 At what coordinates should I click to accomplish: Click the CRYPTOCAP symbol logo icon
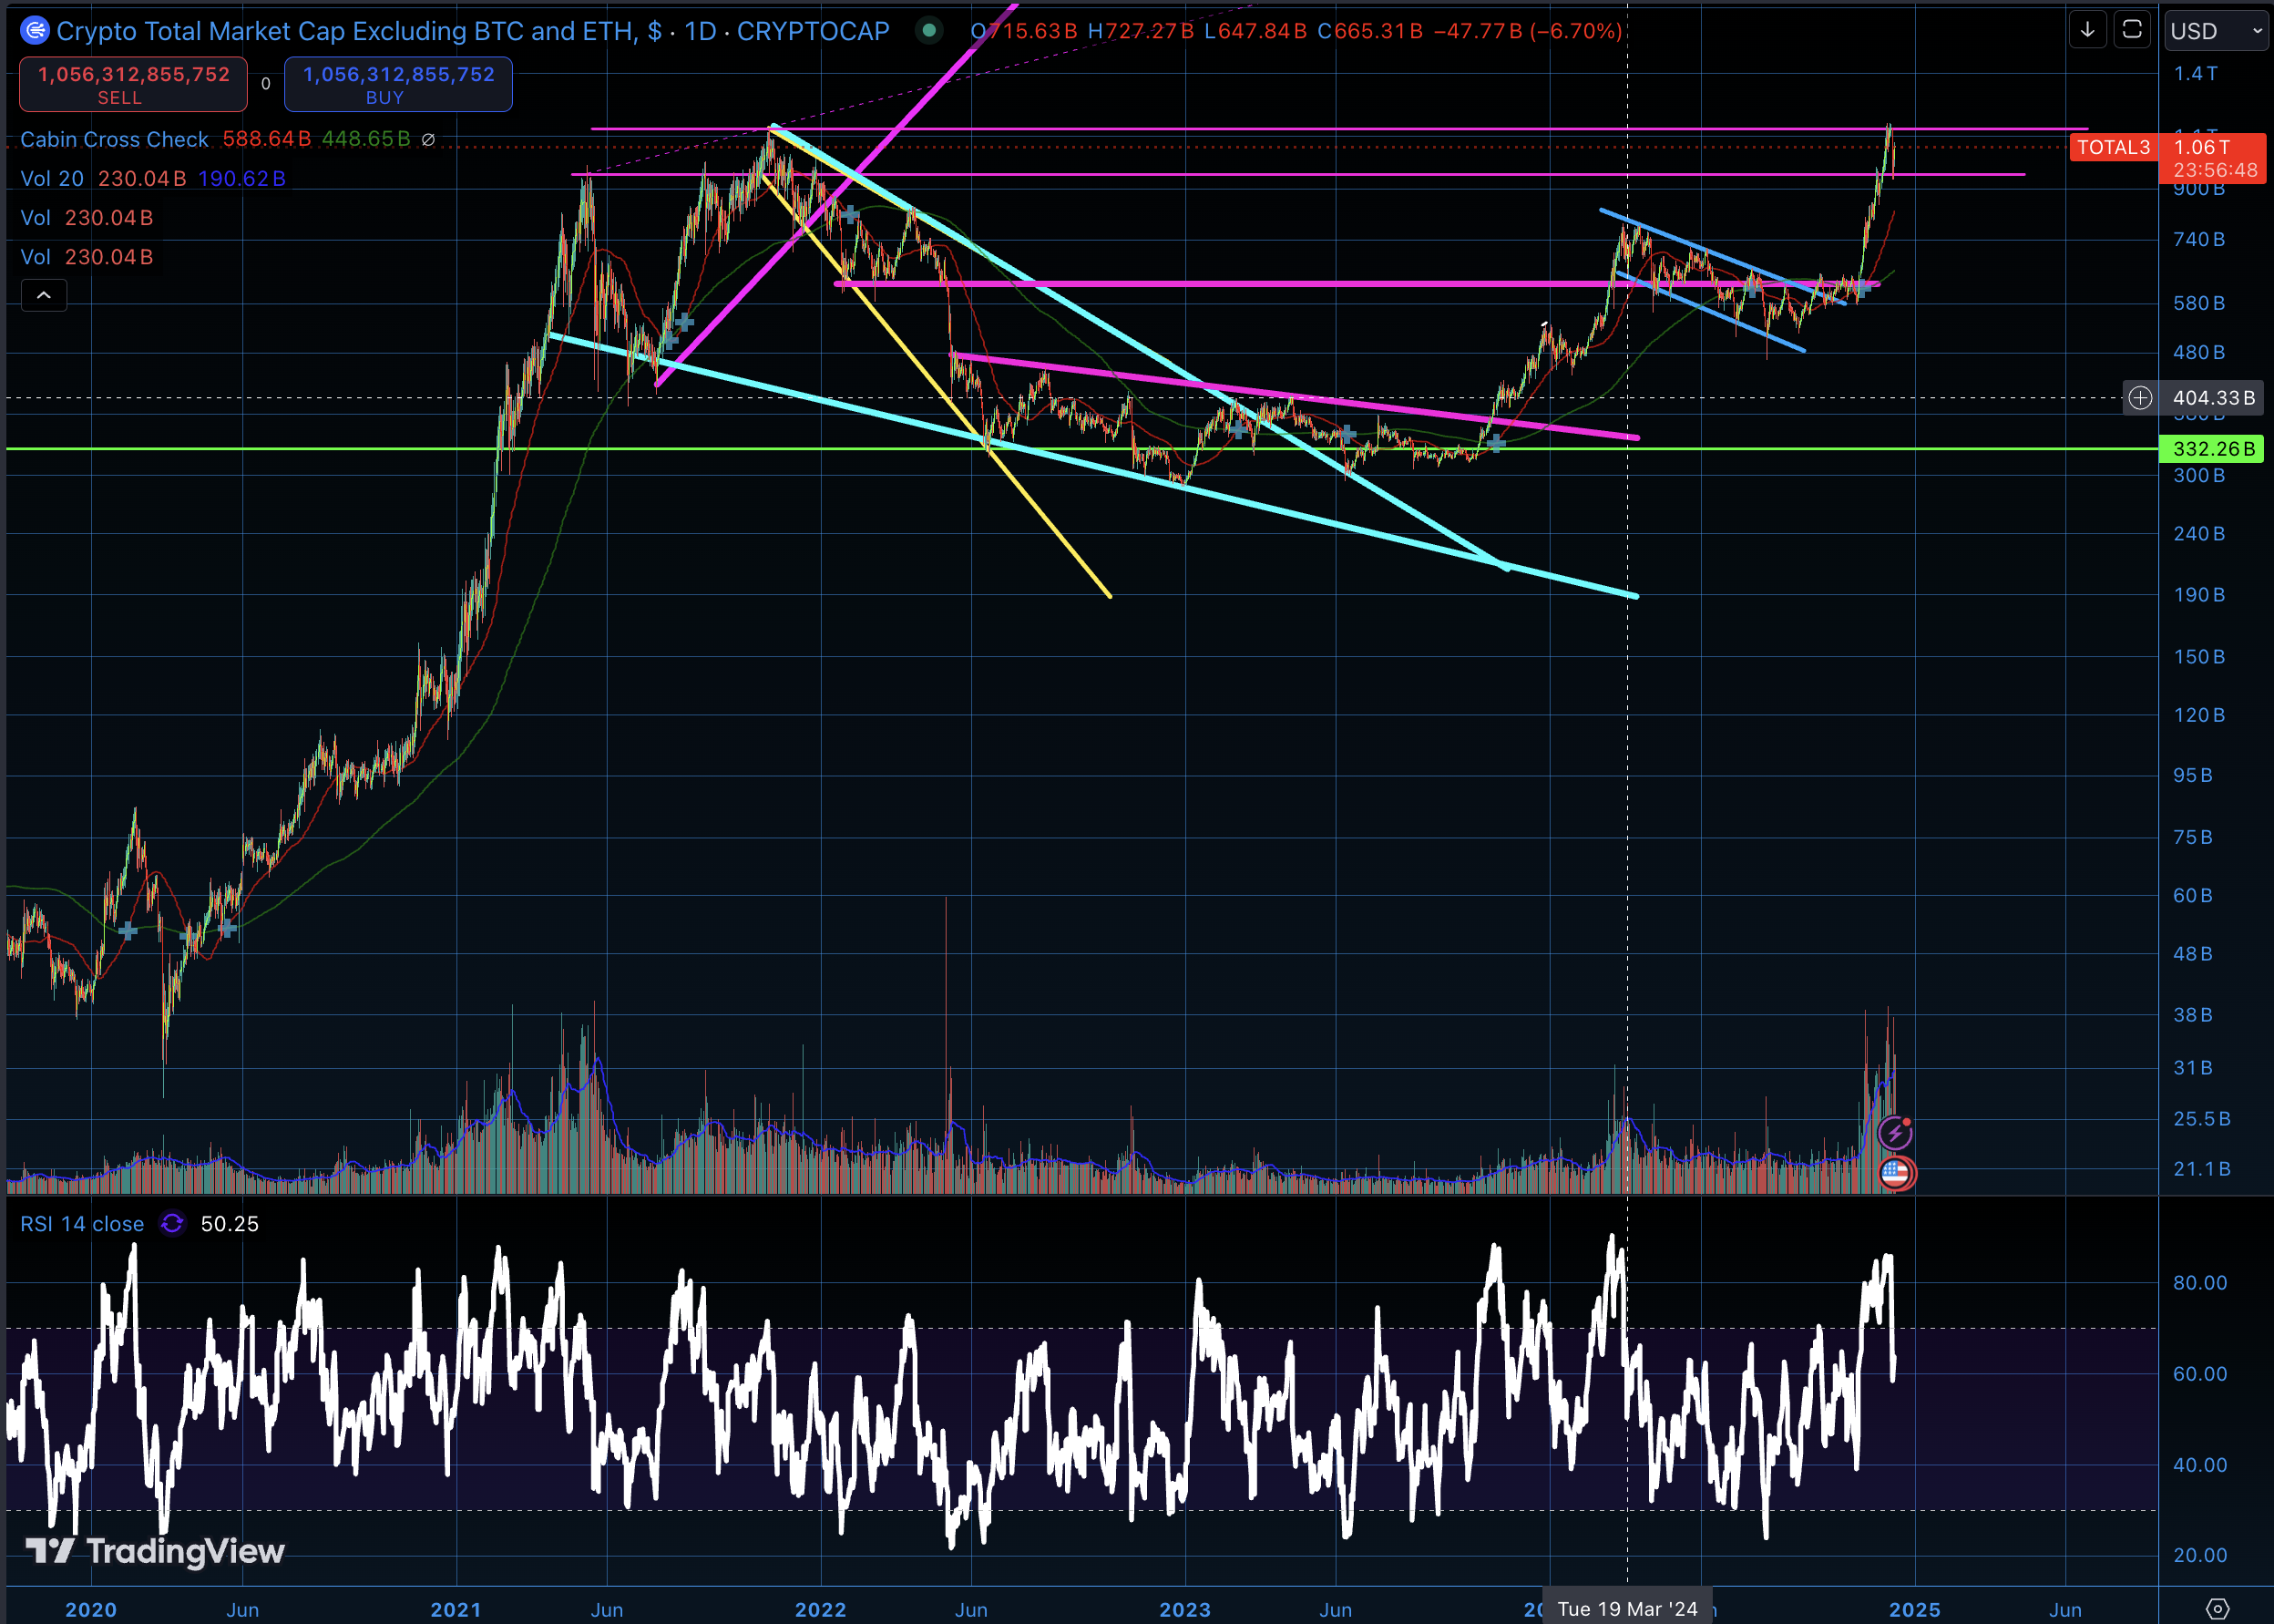pos(35,31)
